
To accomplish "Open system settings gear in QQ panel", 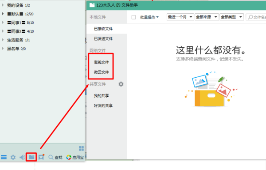I will 13,157.
